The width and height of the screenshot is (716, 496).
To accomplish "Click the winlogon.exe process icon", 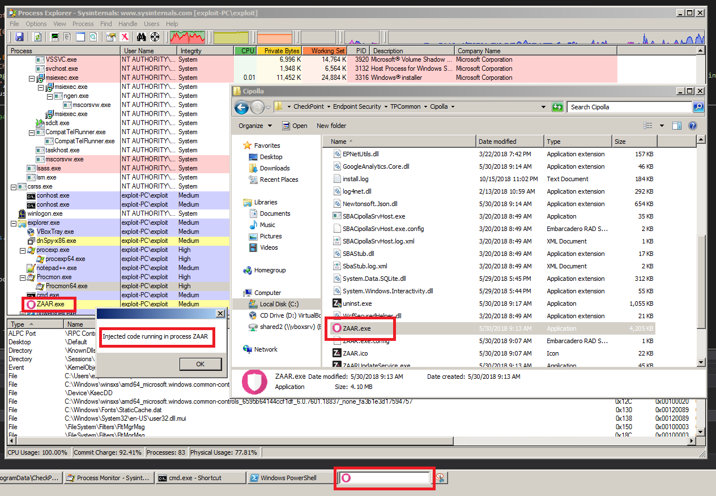I will coord(22,213).
